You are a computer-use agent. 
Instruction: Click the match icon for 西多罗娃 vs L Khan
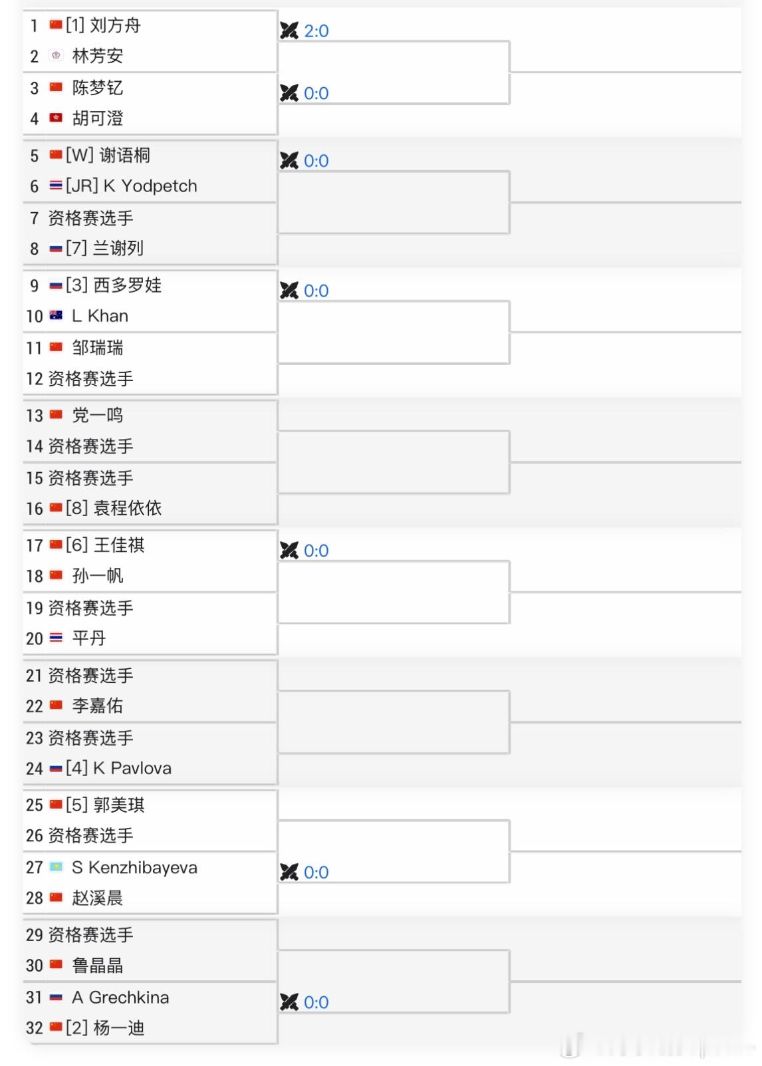coord(289,291)
